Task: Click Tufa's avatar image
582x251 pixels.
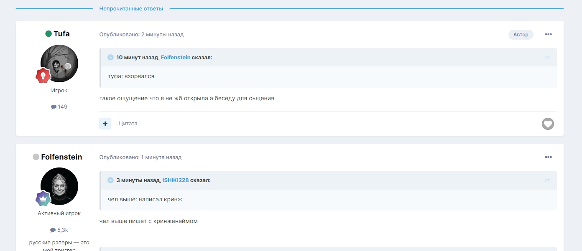Action: click(59, 63)
